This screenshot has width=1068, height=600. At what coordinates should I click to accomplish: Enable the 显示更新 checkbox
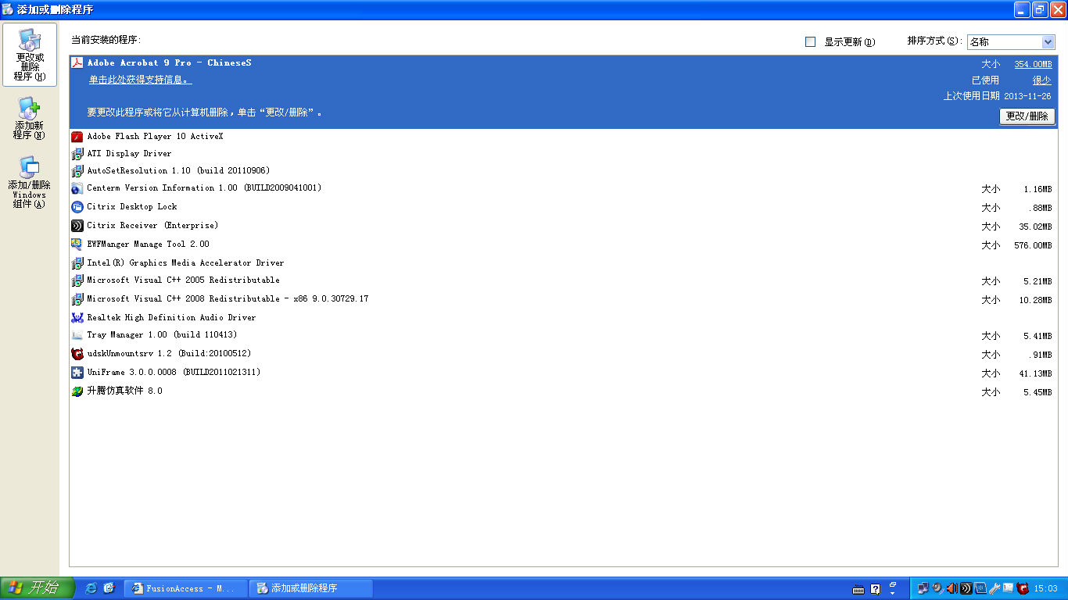[x=810, y=42]
